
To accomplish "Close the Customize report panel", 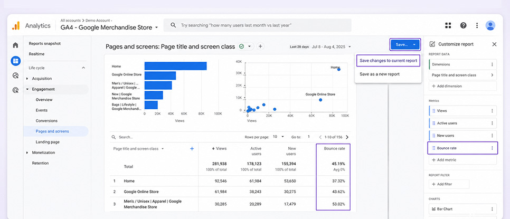I will 494,44.
